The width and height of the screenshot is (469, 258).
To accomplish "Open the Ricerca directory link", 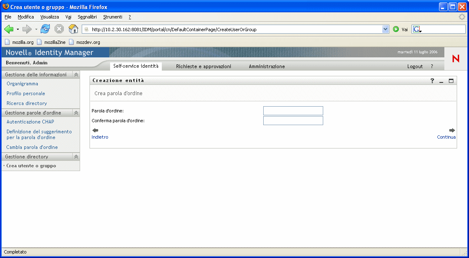I will pos(27,103).
